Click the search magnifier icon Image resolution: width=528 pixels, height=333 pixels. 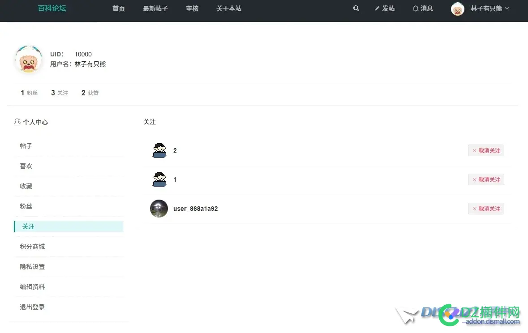point(356,9)
